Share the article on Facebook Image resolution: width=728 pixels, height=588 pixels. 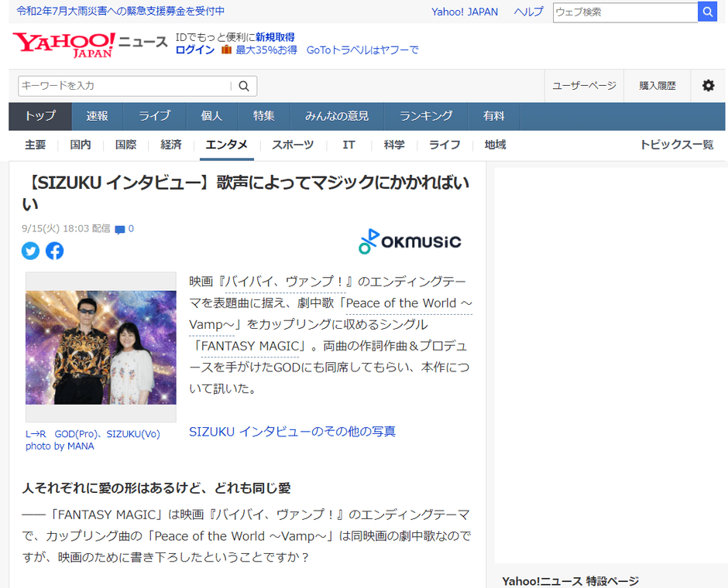(x=54, y=251)
